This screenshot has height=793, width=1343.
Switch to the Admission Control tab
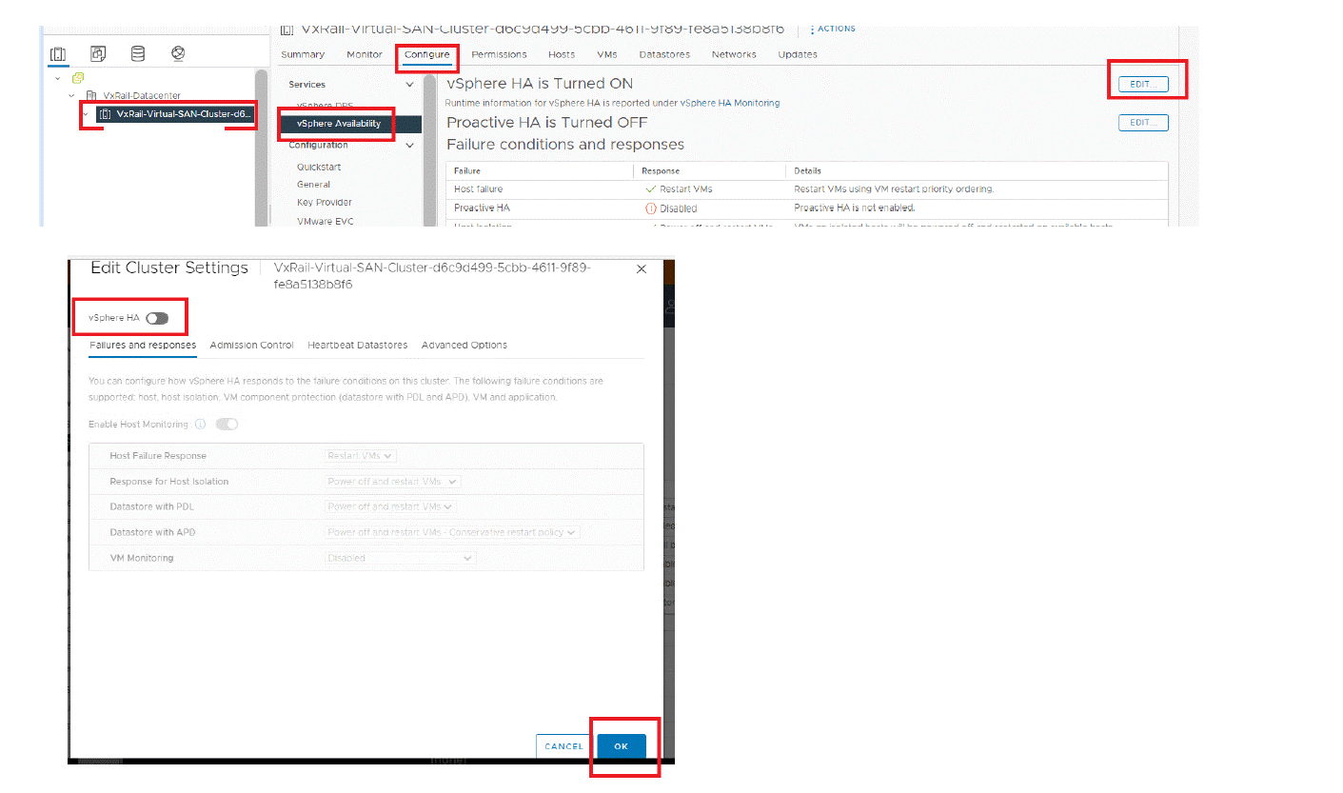[251, 345]
